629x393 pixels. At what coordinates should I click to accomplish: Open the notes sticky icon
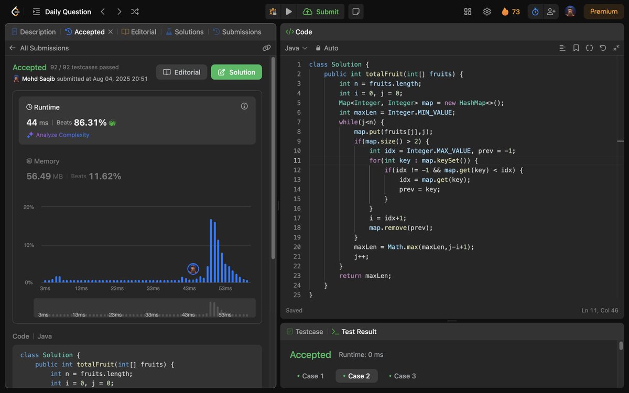point(356,12)
